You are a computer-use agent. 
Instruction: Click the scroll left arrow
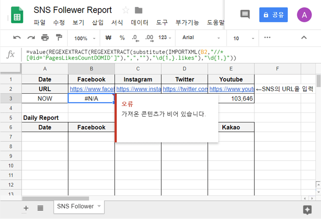coord(305,198)
